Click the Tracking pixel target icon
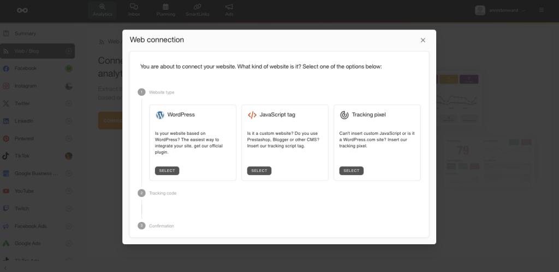Screen dimensions: 559x272 [344, 115]
